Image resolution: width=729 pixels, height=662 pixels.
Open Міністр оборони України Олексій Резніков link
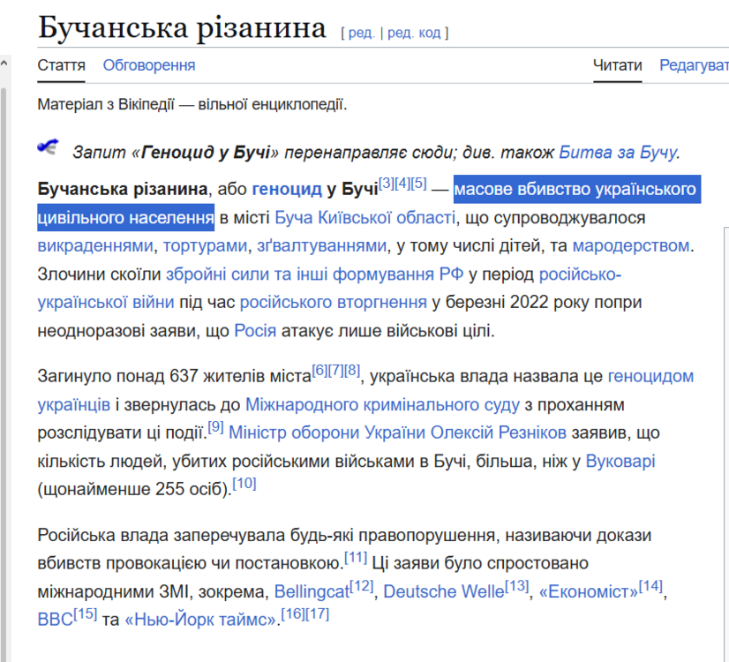click(397, 433)
